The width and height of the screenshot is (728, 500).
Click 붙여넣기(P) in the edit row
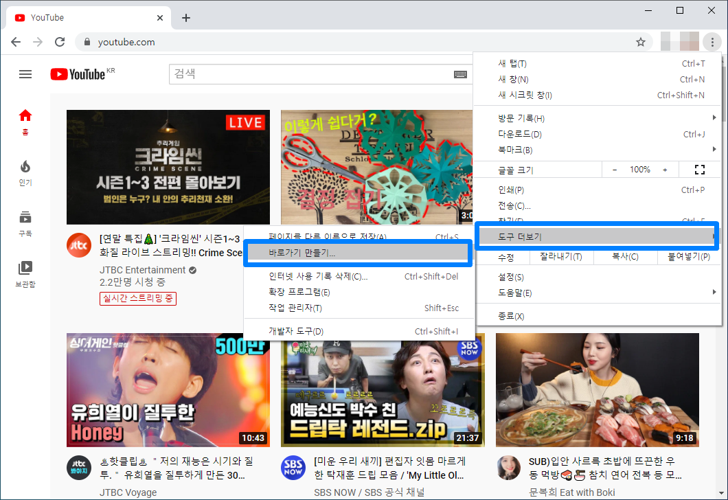[x=689, y=257]
